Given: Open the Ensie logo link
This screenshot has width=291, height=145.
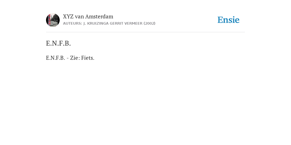Looking at the screenshot, I should [228, 20].
